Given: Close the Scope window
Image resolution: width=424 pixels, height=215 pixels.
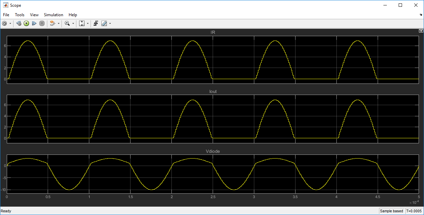Looking at the screenshot, I should [x=416, y=5].
